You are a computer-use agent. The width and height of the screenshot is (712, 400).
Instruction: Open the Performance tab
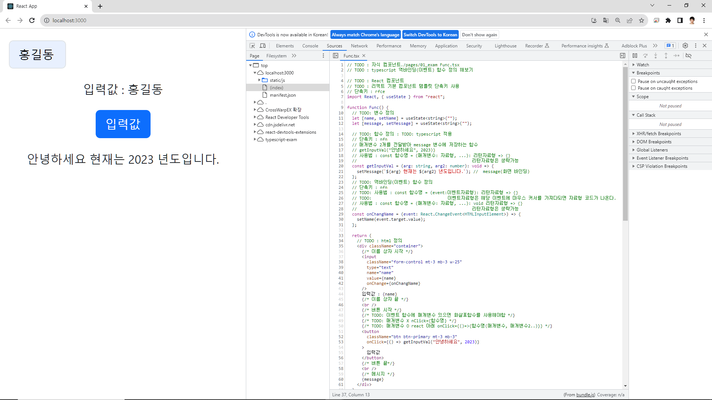pos(389,46)
